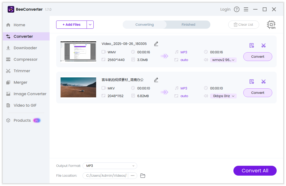Expand the Add Files dropdown arrow
Viewport: 286px width, 186px height.
click(x=90, y=25)
